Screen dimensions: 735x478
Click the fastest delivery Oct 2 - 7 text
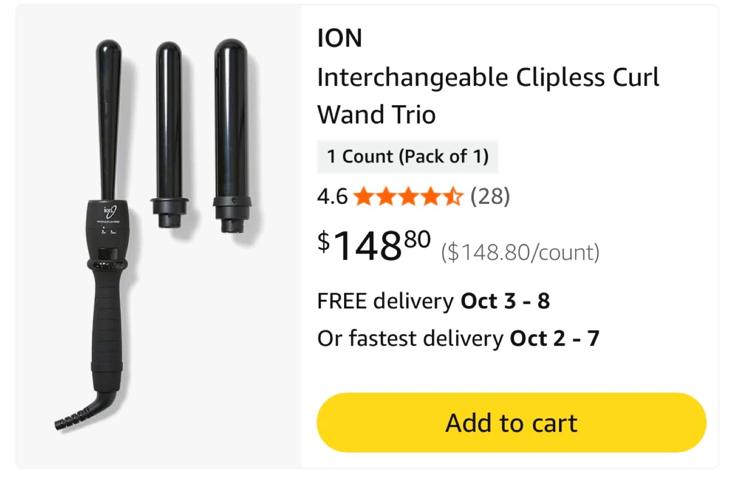click(x=458, y=338)
